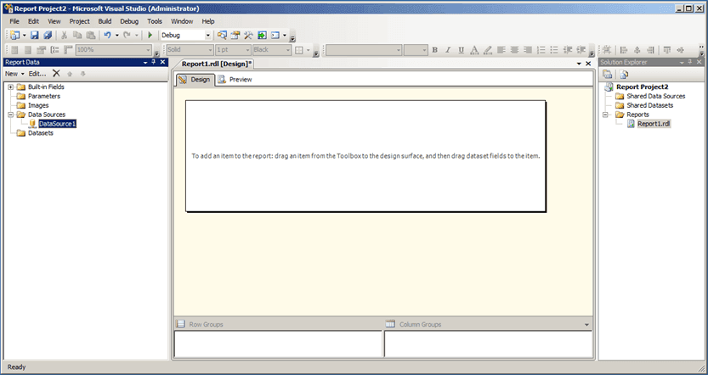Click the Paste clipboard icon
Viewport: 708px width, 375px height.
pyautogui.click(x=91, y=35)
